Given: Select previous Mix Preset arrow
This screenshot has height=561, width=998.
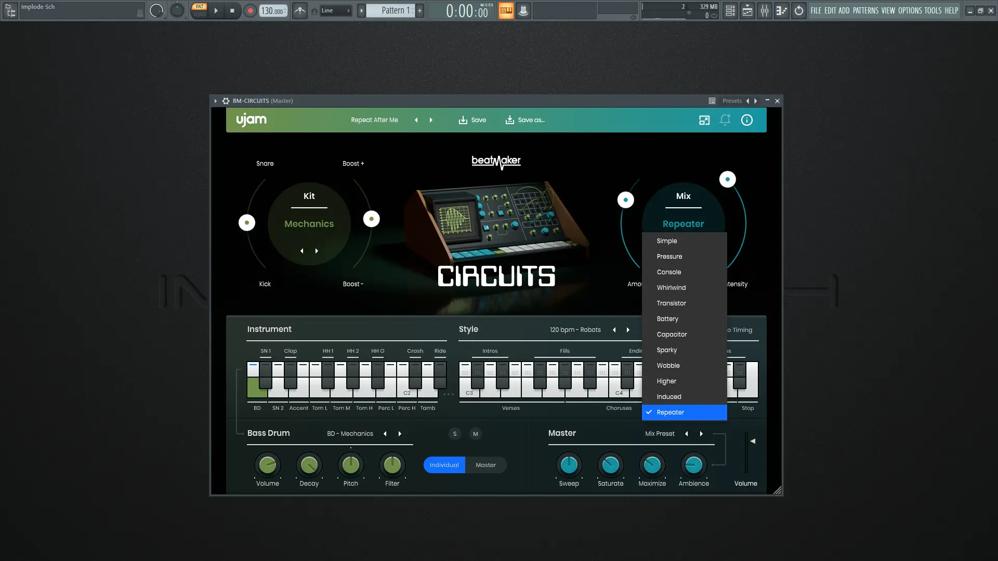Looking at the screenshot, I should coord(686,434).
